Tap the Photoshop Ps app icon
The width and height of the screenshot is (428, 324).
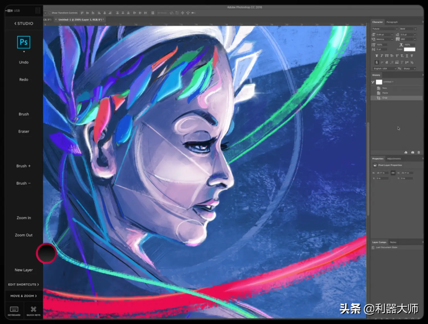tap(24, 42)
